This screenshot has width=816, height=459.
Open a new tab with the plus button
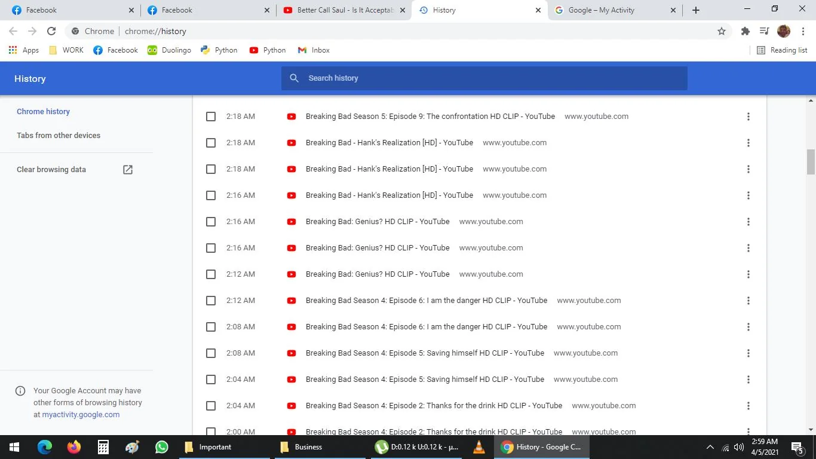[x=696, y=10]
